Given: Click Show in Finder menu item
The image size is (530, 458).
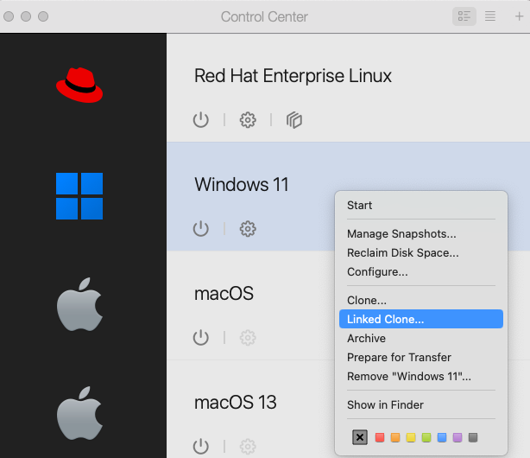Looking at the screenshot, I should point(385,405).
